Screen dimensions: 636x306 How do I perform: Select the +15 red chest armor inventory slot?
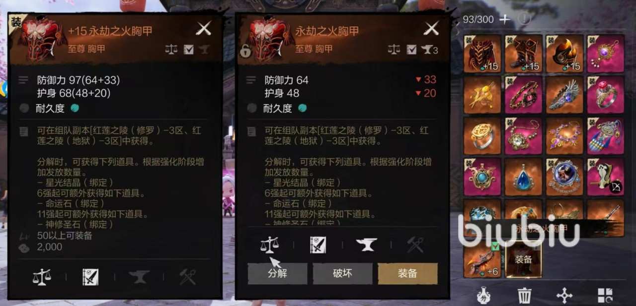482,54
